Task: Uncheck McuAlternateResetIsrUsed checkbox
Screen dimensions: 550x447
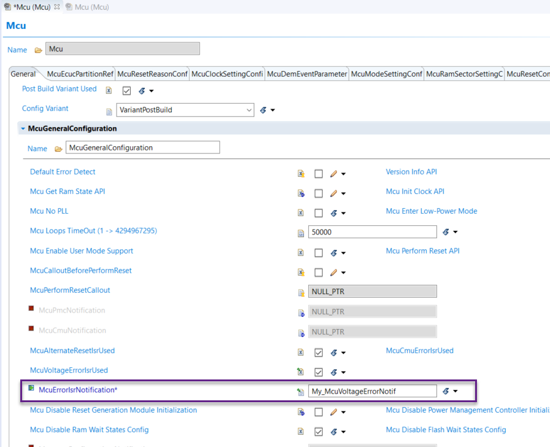Action: tap(319, 353)
